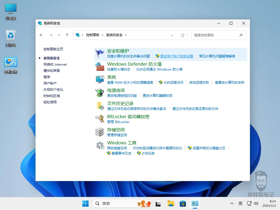Click 通过文件历史记录还原你的文件 link
The image size is (280, 210).
195,109
